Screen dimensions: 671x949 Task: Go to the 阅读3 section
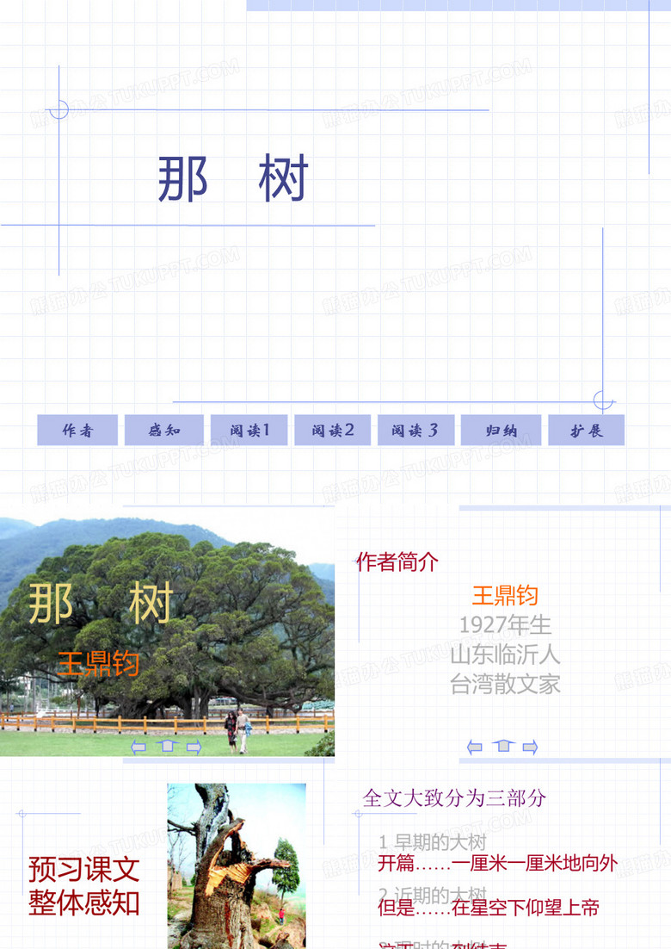click(x=416, y=431)
